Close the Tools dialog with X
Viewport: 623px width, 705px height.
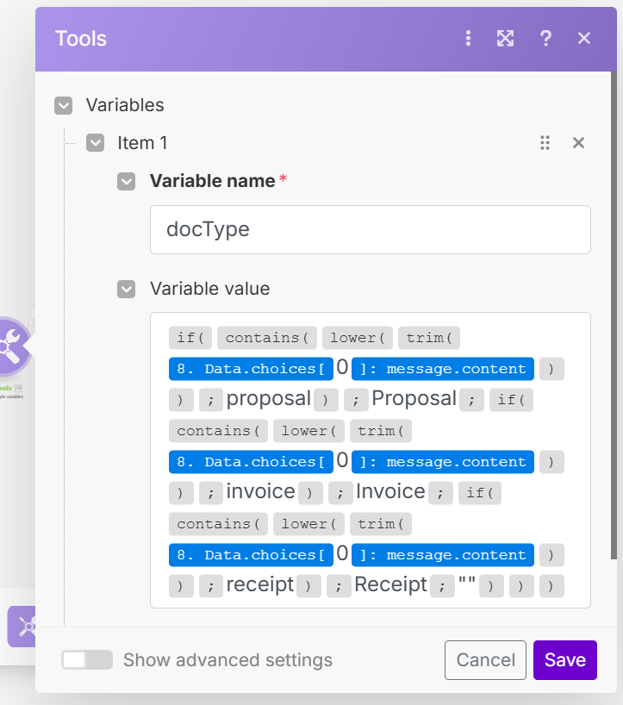tap(584, 38)
